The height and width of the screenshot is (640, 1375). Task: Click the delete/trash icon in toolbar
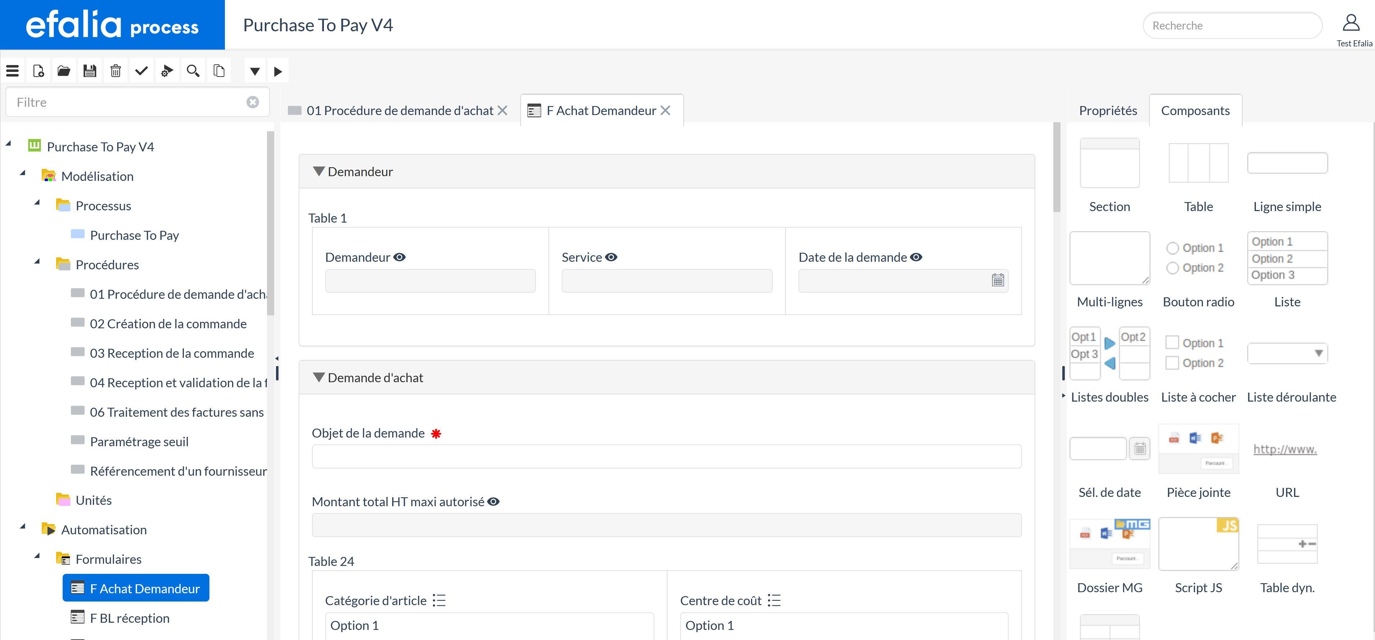(x=115, y=71)
